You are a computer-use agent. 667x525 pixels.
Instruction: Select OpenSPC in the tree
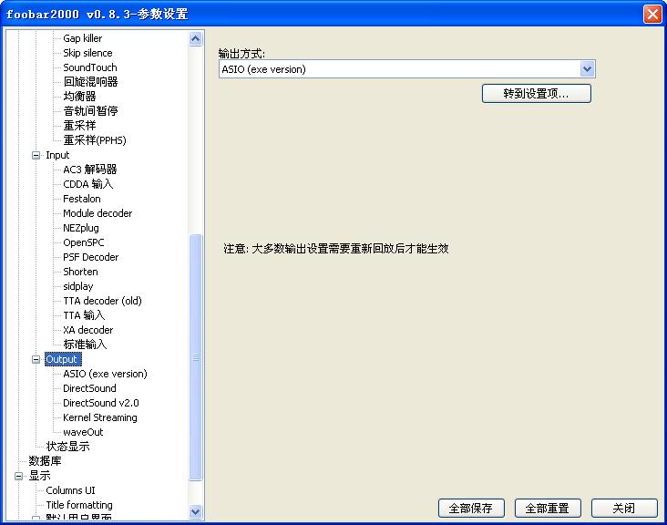tap(84, 242)
